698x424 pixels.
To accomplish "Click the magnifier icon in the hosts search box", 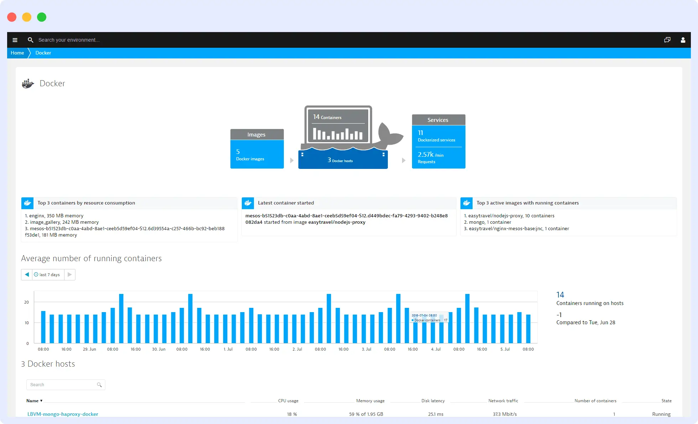I will coord(99,385).
